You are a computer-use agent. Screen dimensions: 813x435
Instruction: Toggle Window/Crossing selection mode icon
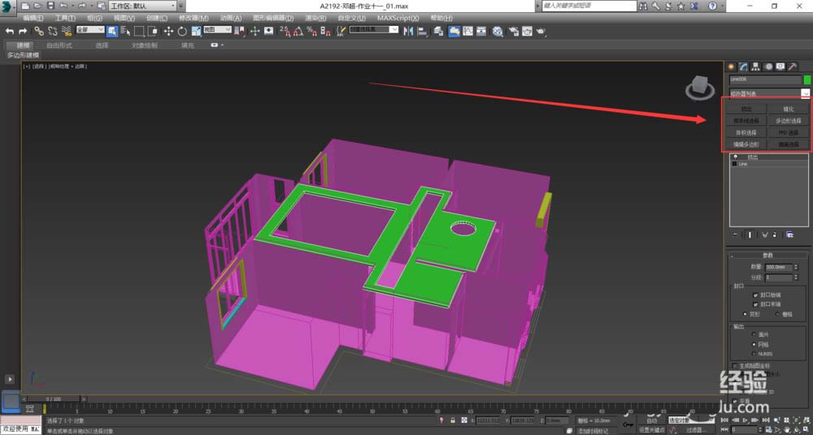[153, 31]
